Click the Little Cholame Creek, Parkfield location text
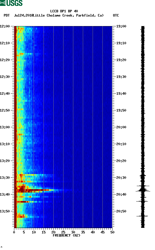The image size is (155, 250). 69,15
